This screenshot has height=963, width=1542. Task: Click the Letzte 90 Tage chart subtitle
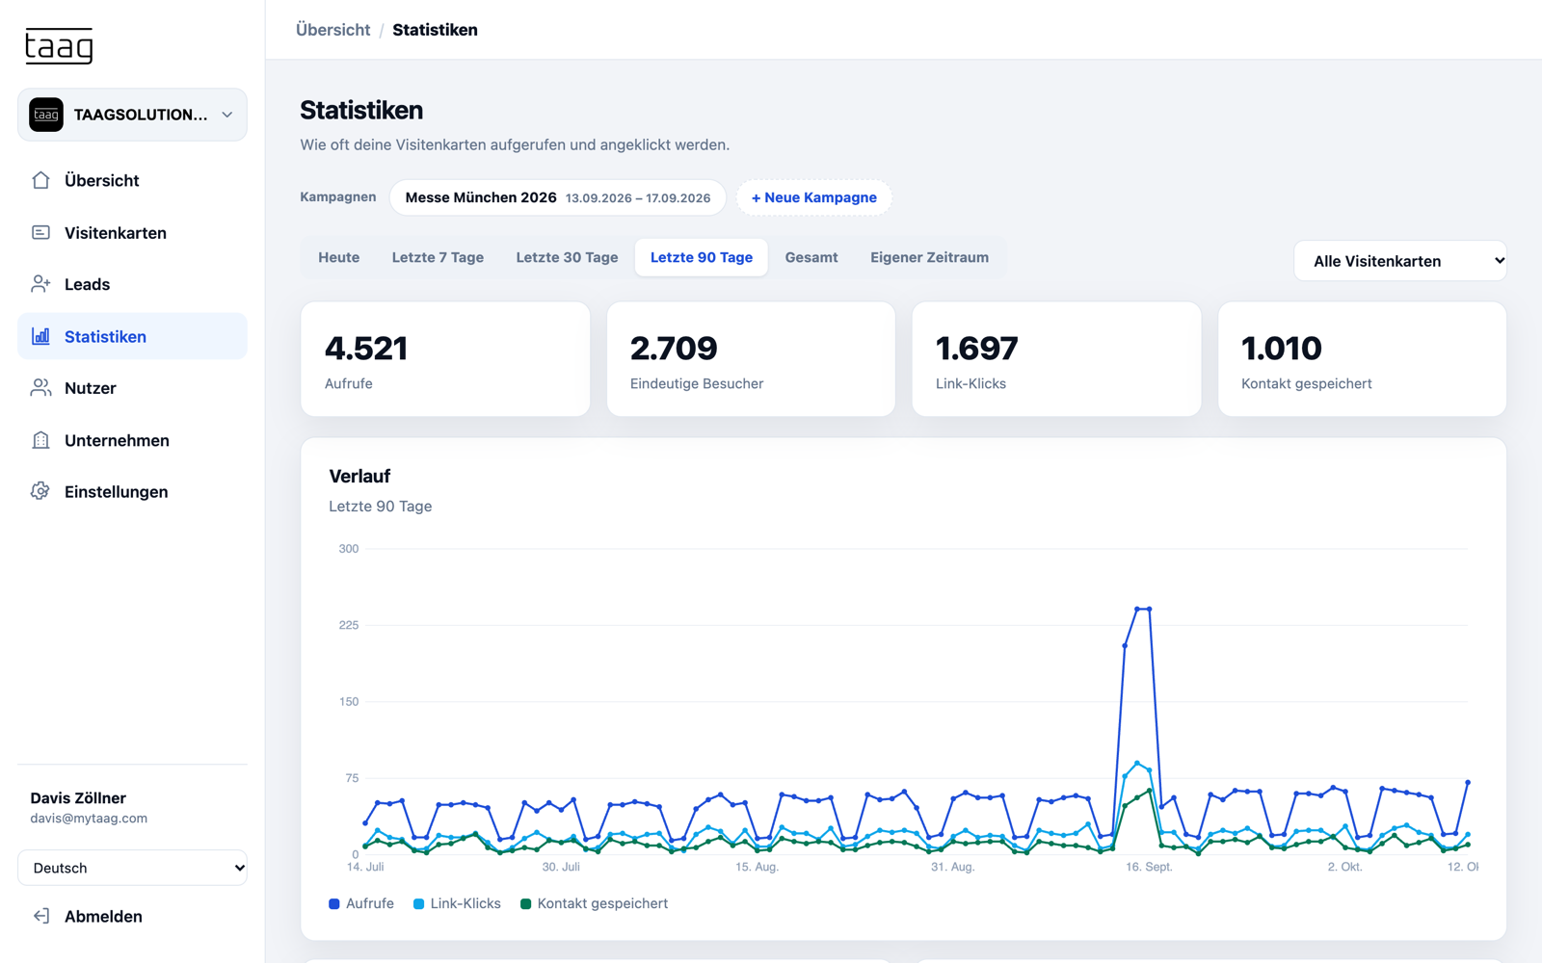point(380,506)
